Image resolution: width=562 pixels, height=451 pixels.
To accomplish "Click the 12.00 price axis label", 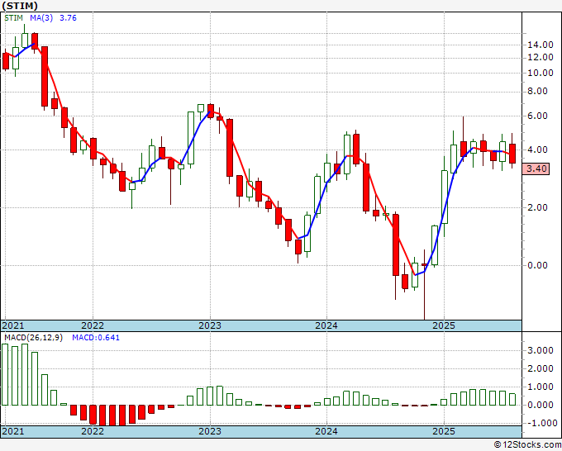I will click(541, 57).
